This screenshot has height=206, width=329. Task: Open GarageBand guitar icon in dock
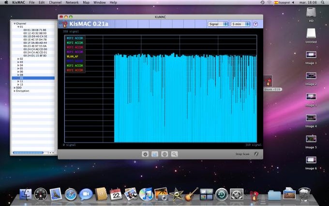click(x=192, y=194)
